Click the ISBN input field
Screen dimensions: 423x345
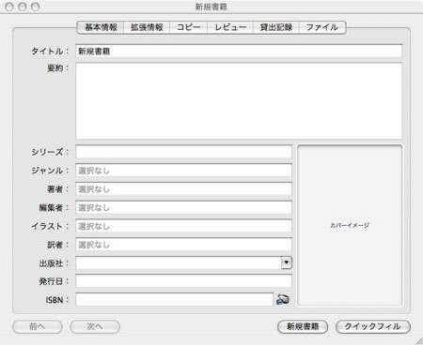(175, 299)
